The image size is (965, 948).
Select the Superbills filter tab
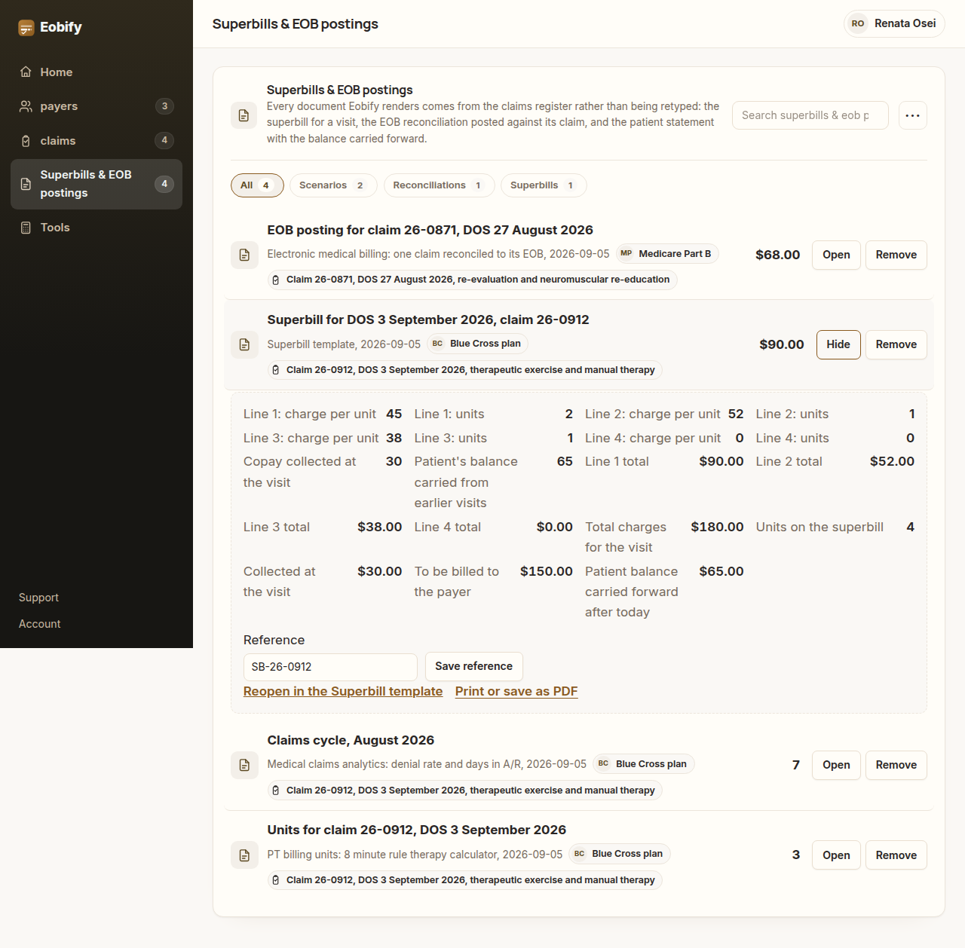tap(544, 185)
